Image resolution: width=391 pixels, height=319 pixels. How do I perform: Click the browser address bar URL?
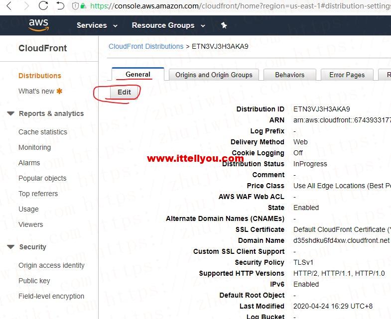240,6
